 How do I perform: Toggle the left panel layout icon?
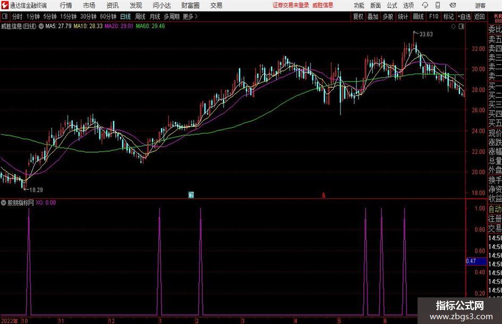point(5,16)
